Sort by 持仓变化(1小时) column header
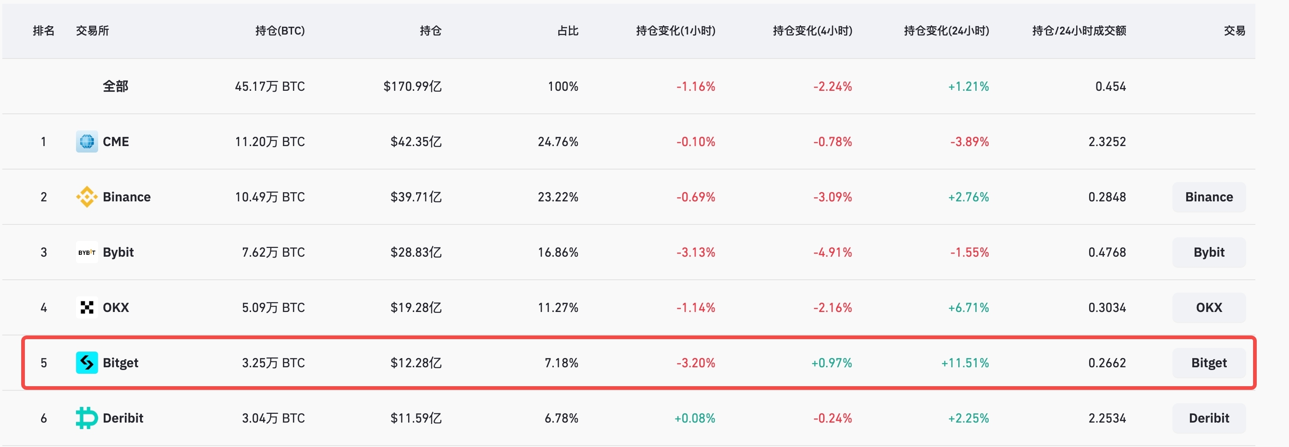This screenshot has height=447, width=1289. [675, 31]
